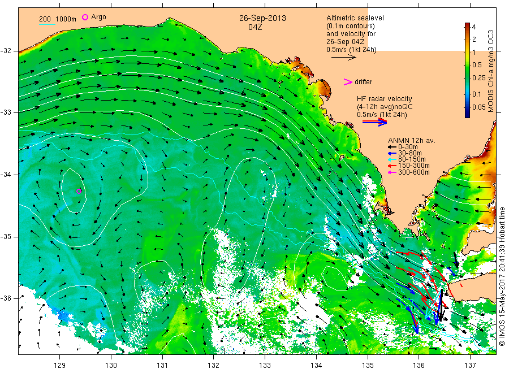Click the longitude label '133'
Screen dimensions: 509x373
coord(265,366)
